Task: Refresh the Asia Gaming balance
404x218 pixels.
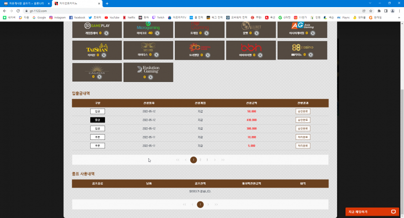Action: (x=313, y=33)
